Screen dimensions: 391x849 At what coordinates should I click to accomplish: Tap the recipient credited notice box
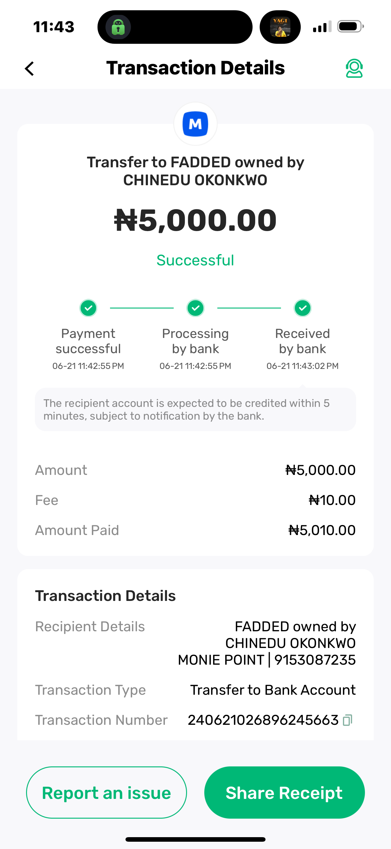click(195, 409)
